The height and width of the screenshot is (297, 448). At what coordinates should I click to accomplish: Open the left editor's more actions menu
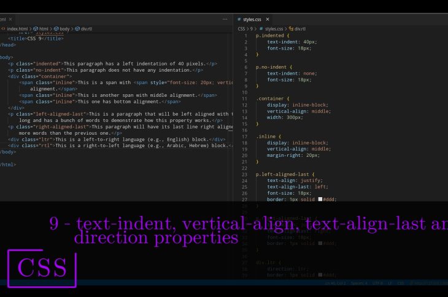pyautogui.click(x=225, y=20)
